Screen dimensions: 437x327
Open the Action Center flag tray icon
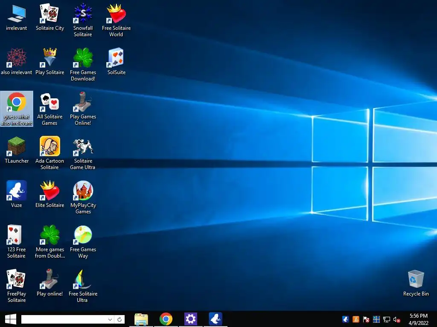pyautogui.click(x=366, y=319)
